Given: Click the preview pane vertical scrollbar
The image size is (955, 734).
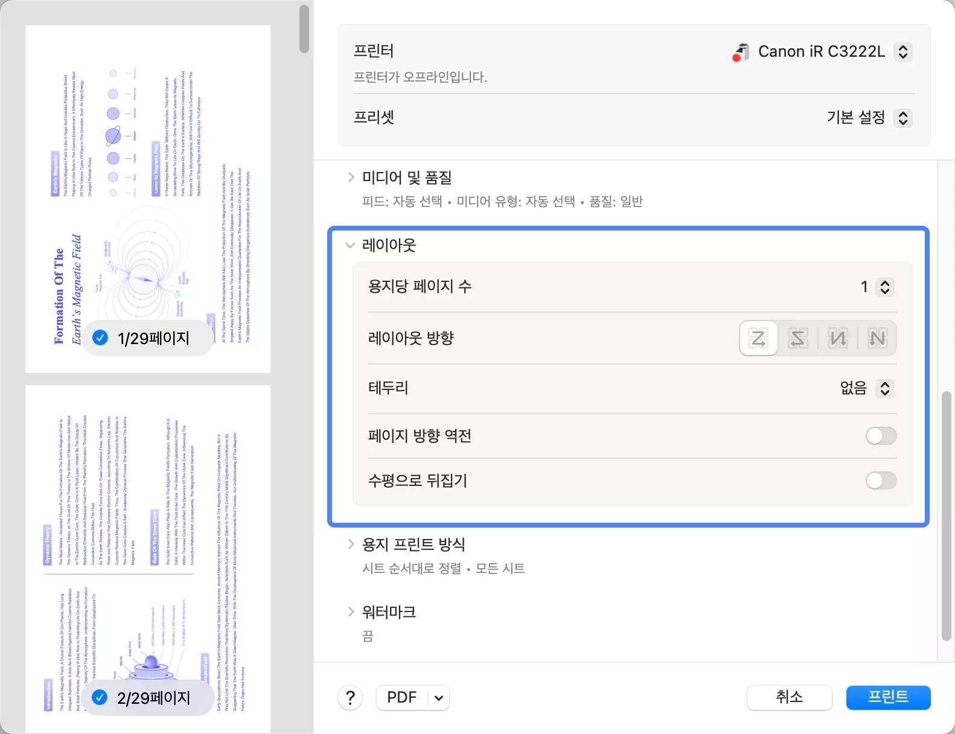Looking at the screenshot, I should click(x=304, y=29).
